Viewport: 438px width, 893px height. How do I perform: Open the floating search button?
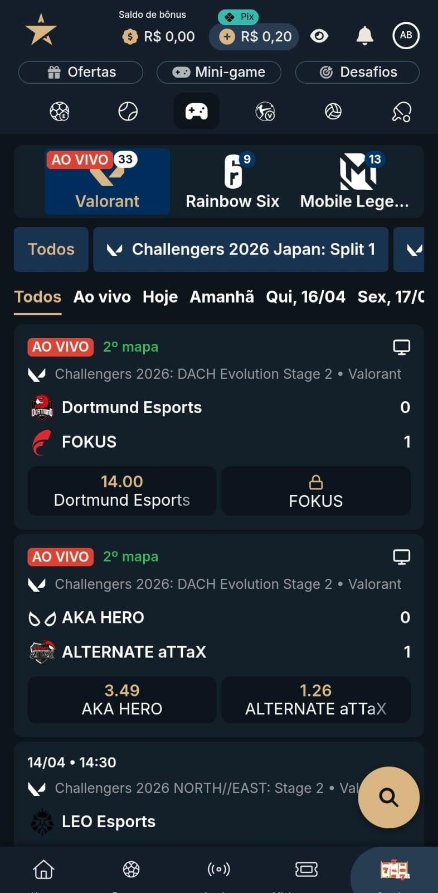click(388, 797)
